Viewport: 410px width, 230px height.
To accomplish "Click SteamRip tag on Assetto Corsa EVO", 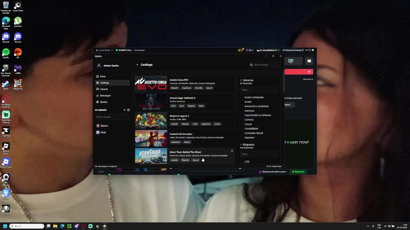I will point(199,88).
